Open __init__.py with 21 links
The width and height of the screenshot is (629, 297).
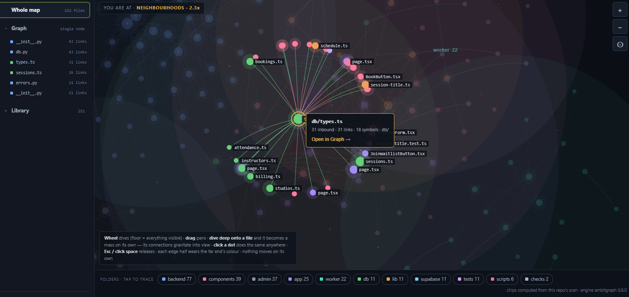(x=48, y=93)
